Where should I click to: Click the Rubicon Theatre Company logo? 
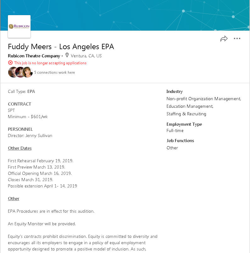(x=19, y=26)
